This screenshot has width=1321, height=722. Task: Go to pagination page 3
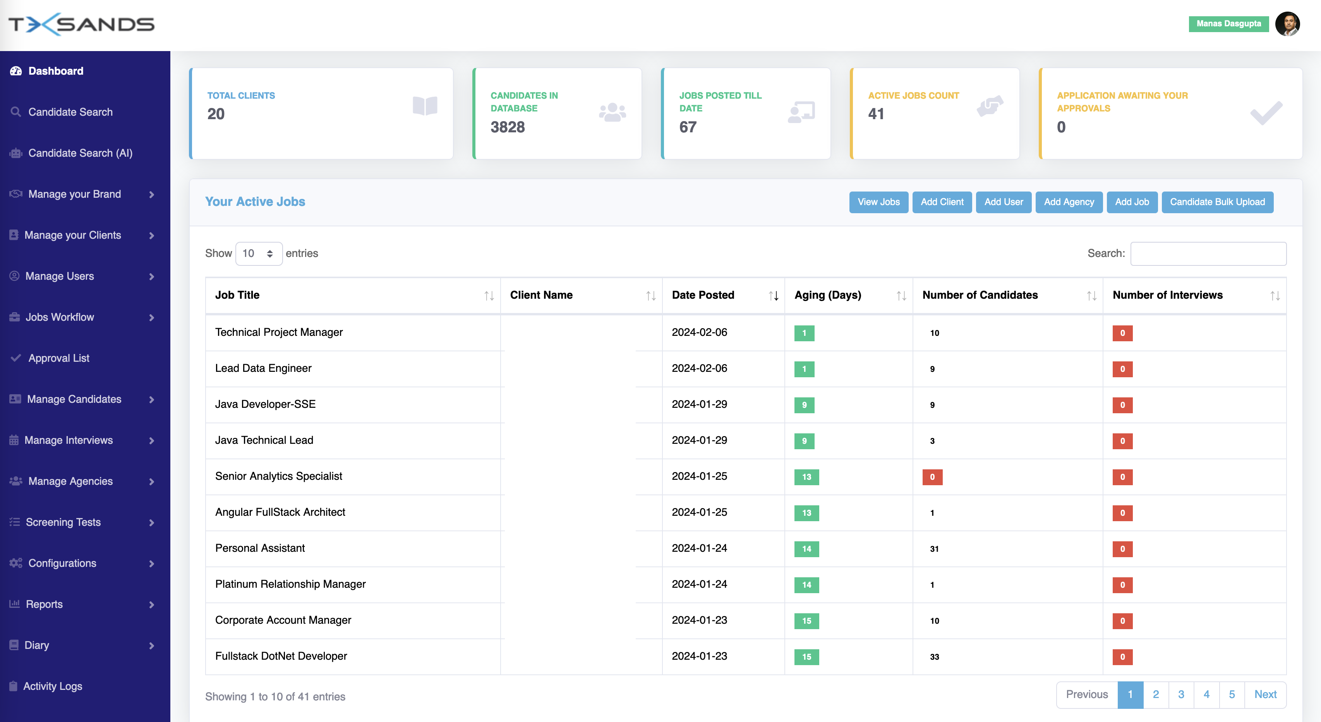[1181, 694]
